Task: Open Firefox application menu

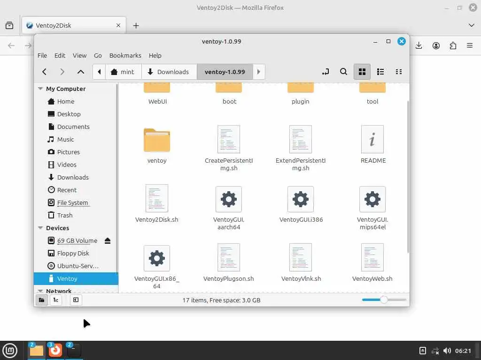Action: coord(469,45)
